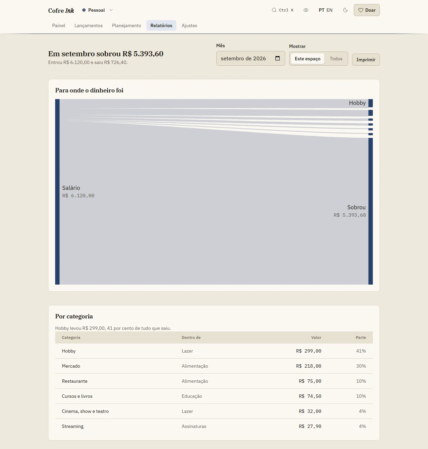
Task: Switch language to EN
Action: coord(330,10)
